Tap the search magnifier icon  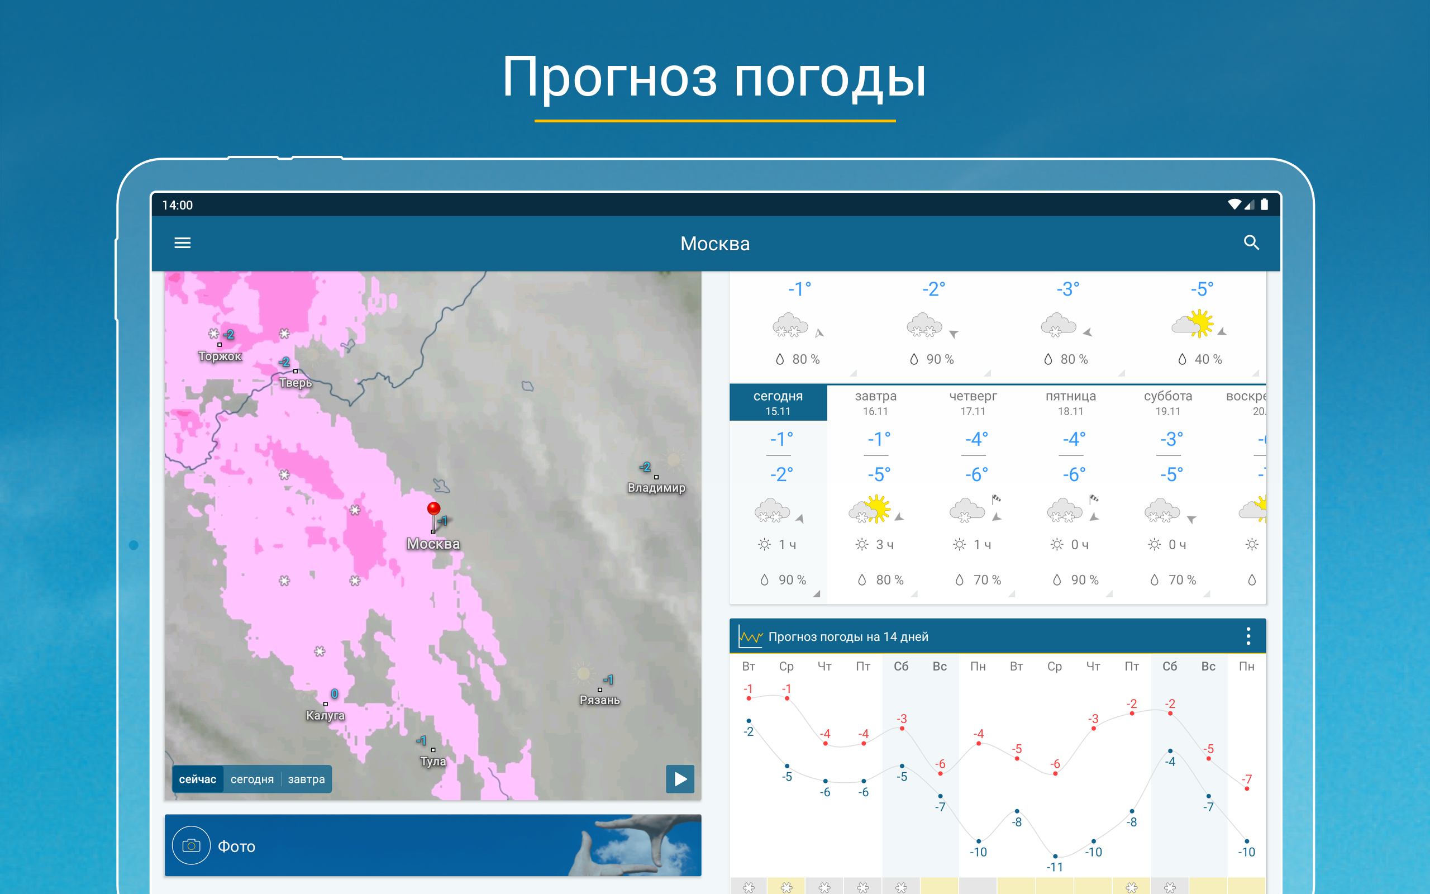1251,243
